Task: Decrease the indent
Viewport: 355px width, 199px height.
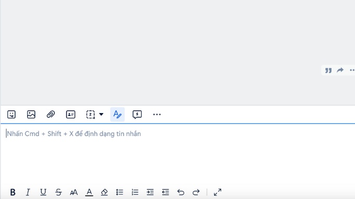Action: point(165,192)
